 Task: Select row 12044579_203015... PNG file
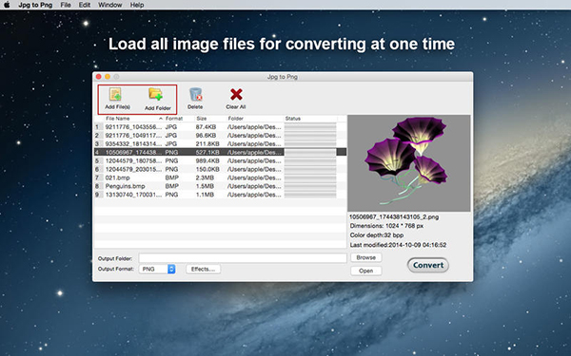(x=221, y=169)
